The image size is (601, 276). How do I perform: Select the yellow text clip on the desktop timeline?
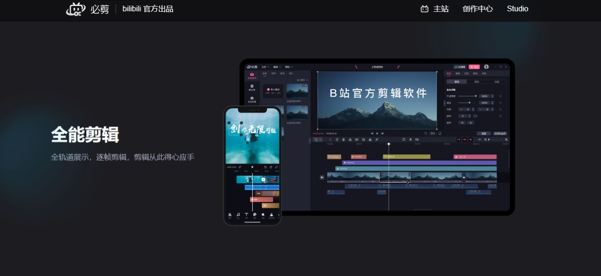click(407, 157)
